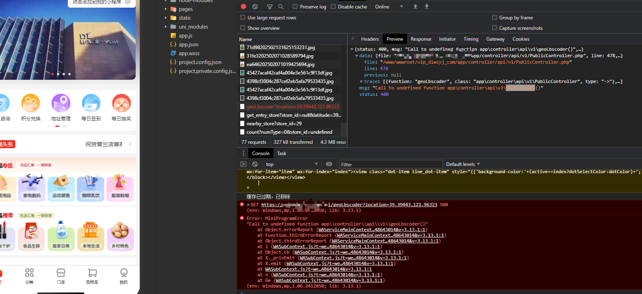Clear the console using the clear icon
Image resolution: width=642 pixels, height=294 pixels.
[x=255, y=164]
